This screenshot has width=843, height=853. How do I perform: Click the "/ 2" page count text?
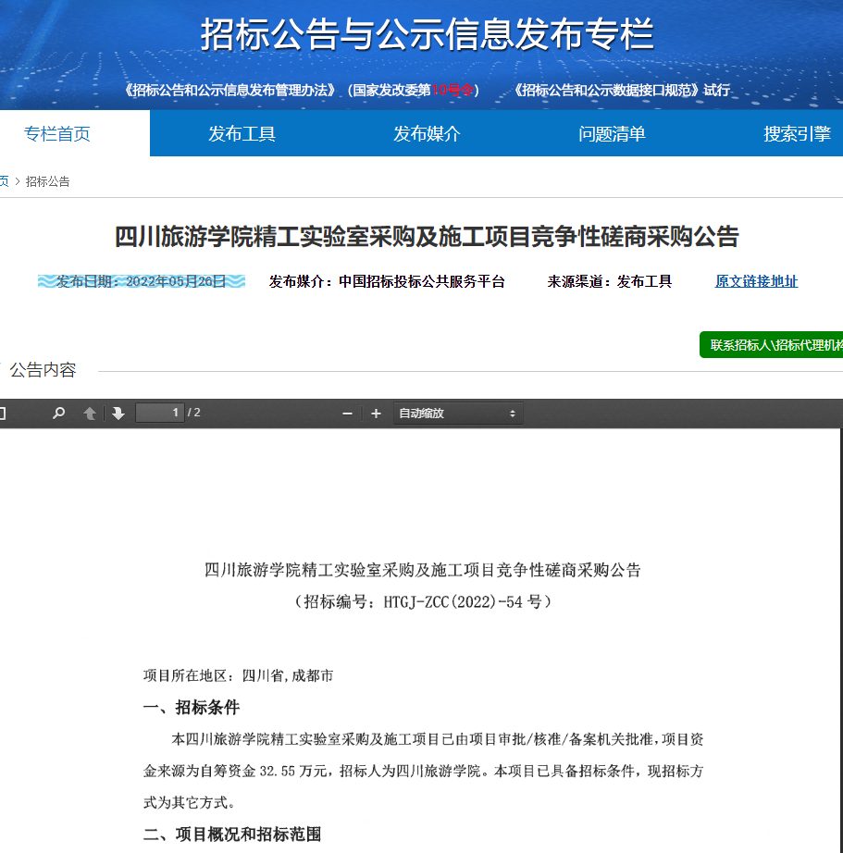193,413
